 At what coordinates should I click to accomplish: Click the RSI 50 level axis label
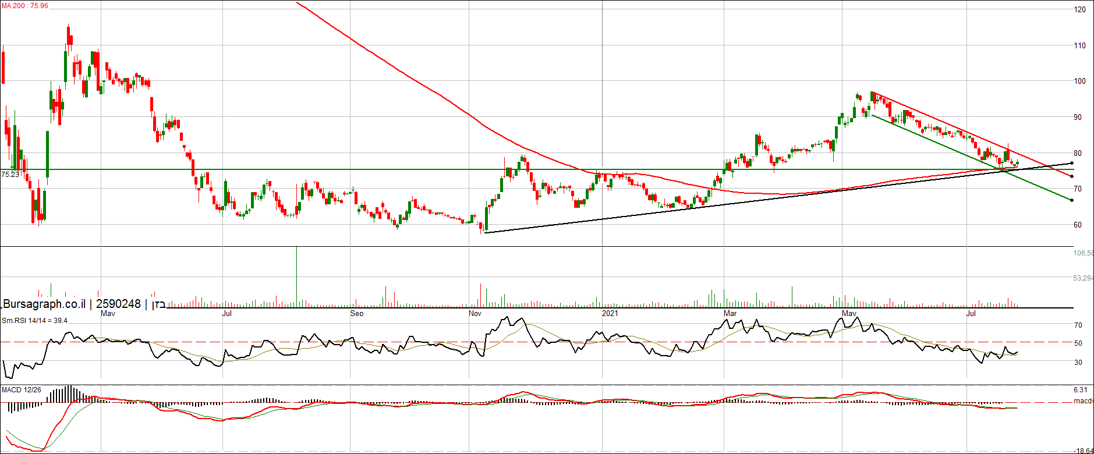click(x=1078, y=343)
